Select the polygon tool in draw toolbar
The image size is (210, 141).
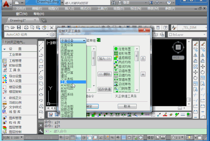pyautogui.click(x=41, y=61)
